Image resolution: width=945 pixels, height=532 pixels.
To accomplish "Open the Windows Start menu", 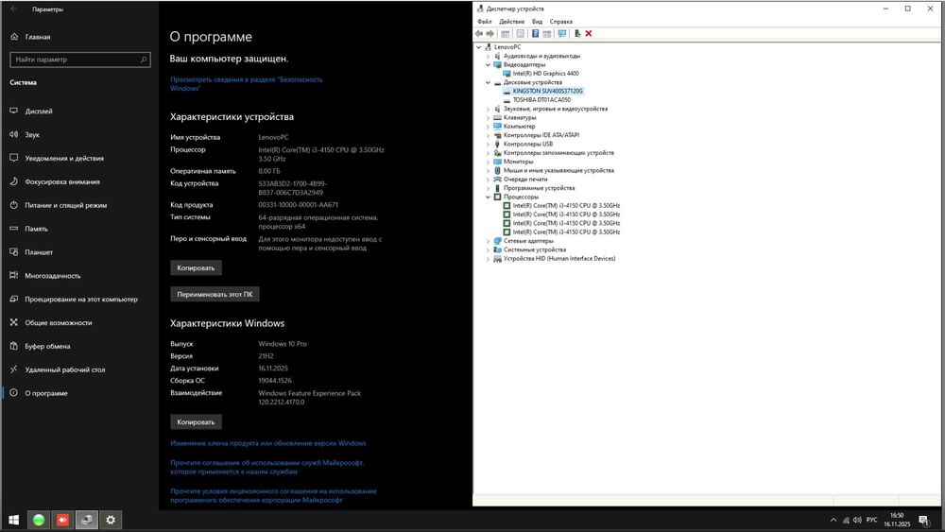I will [14, 520].
